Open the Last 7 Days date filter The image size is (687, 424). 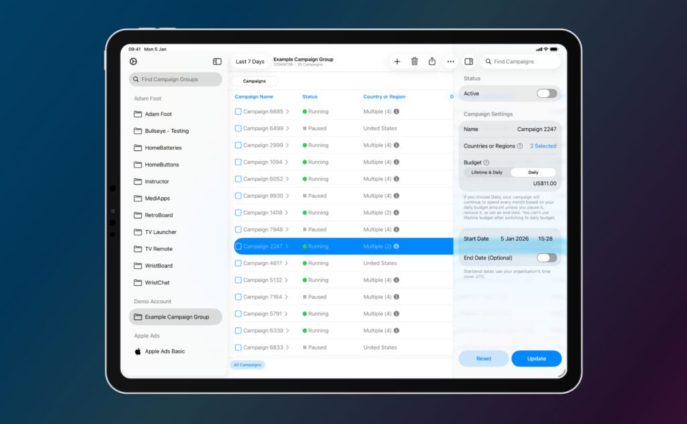pos(250,61)
